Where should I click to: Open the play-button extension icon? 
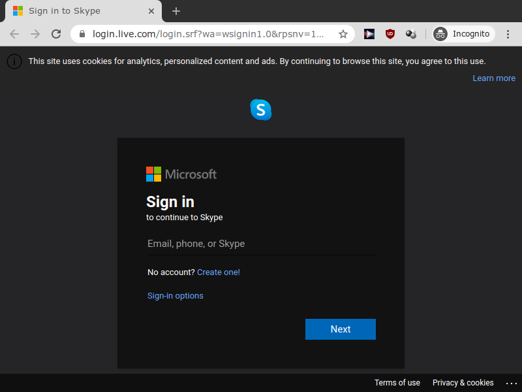(x=369, y=34)
